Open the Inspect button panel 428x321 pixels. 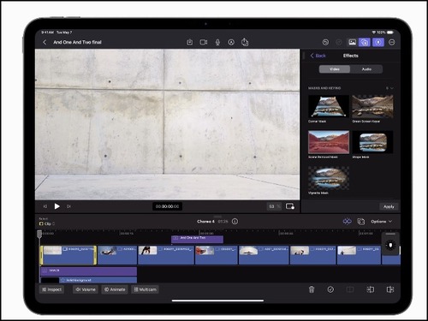52,289
